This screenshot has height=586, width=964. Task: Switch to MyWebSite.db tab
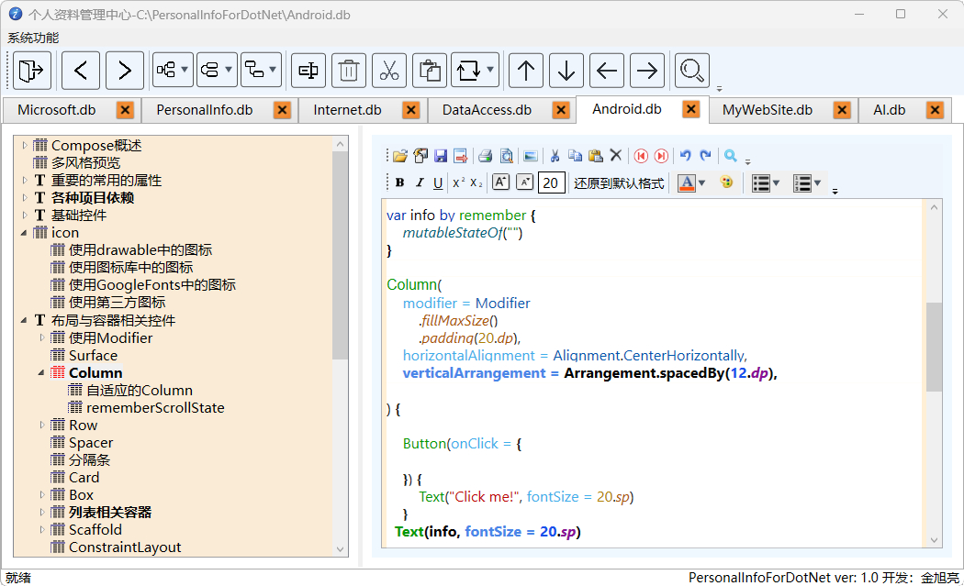click(x=768, y=110)
